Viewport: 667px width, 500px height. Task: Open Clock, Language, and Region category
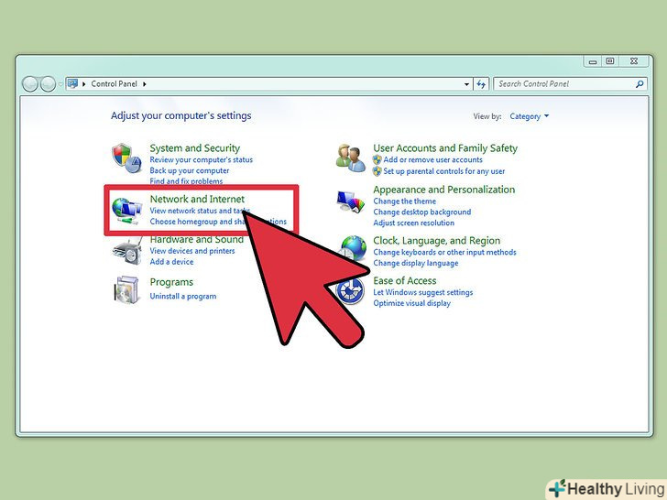coord(437,241)
